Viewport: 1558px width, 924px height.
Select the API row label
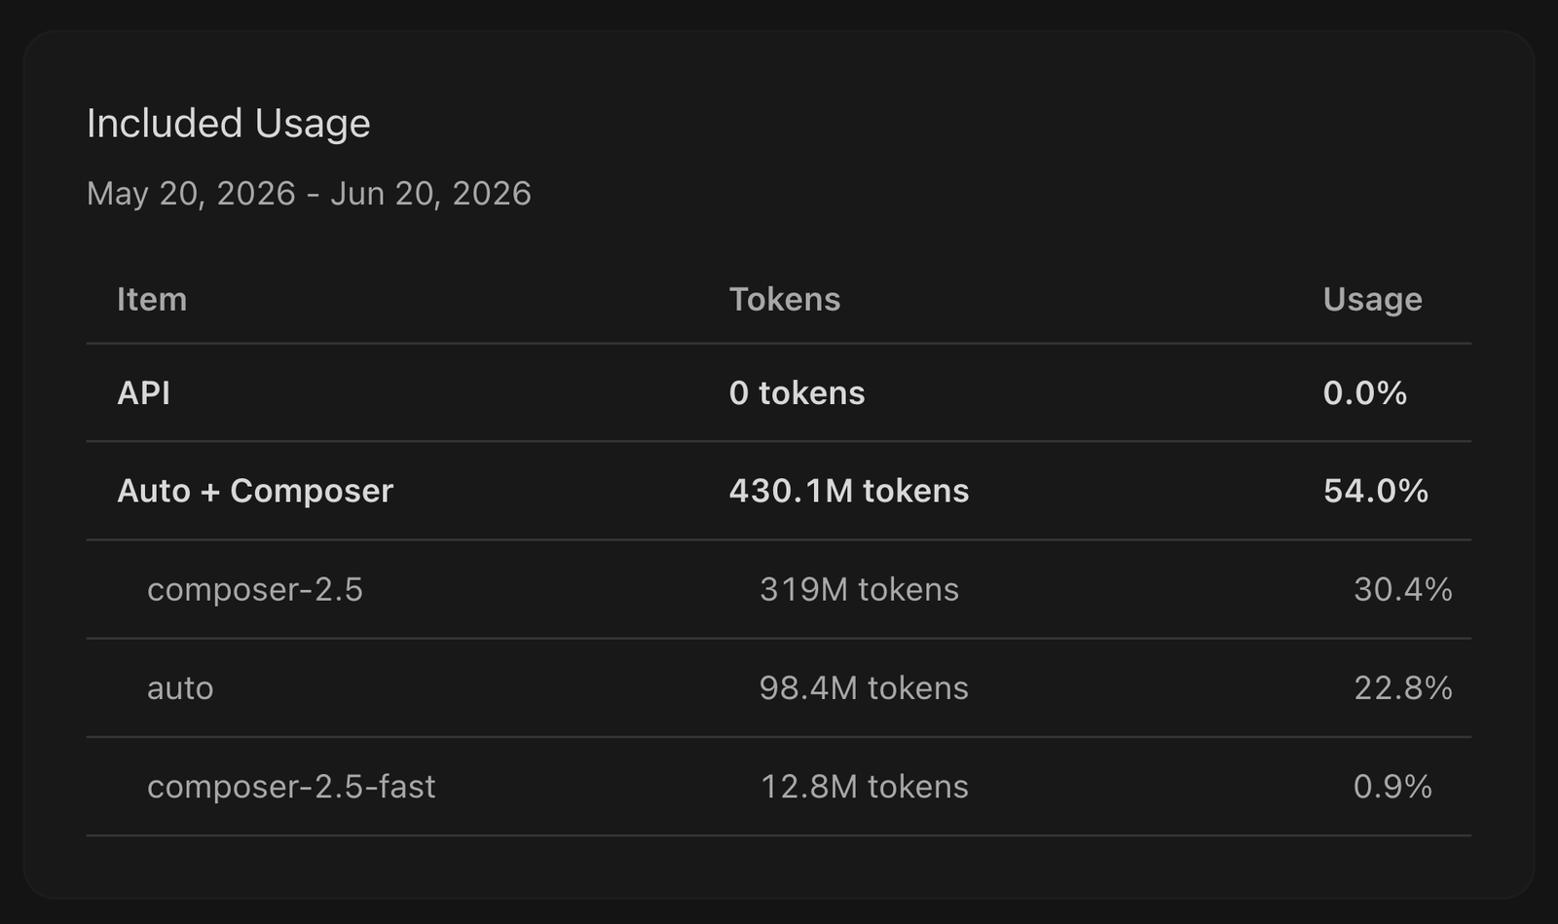143,392
